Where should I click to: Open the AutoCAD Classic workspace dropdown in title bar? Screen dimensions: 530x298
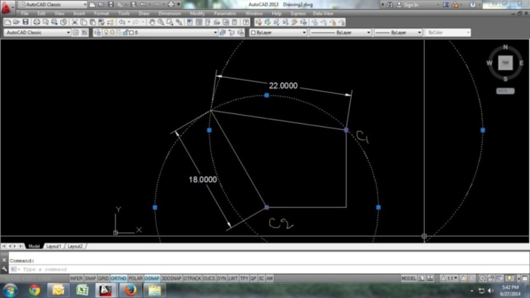53,5
